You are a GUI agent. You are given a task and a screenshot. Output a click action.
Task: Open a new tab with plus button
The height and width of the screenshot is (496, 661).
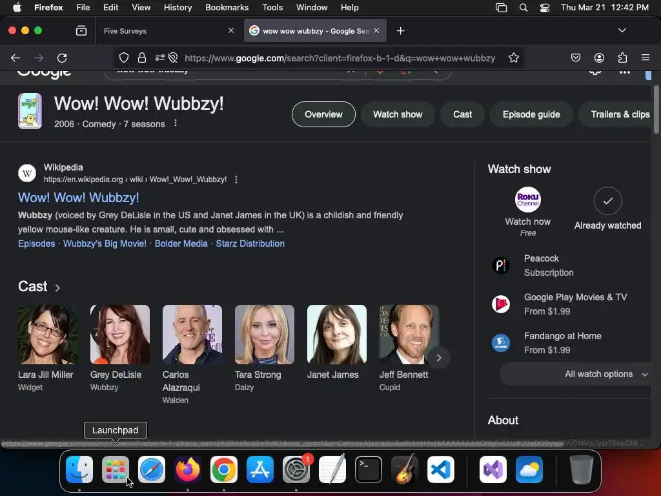point(400,31)
